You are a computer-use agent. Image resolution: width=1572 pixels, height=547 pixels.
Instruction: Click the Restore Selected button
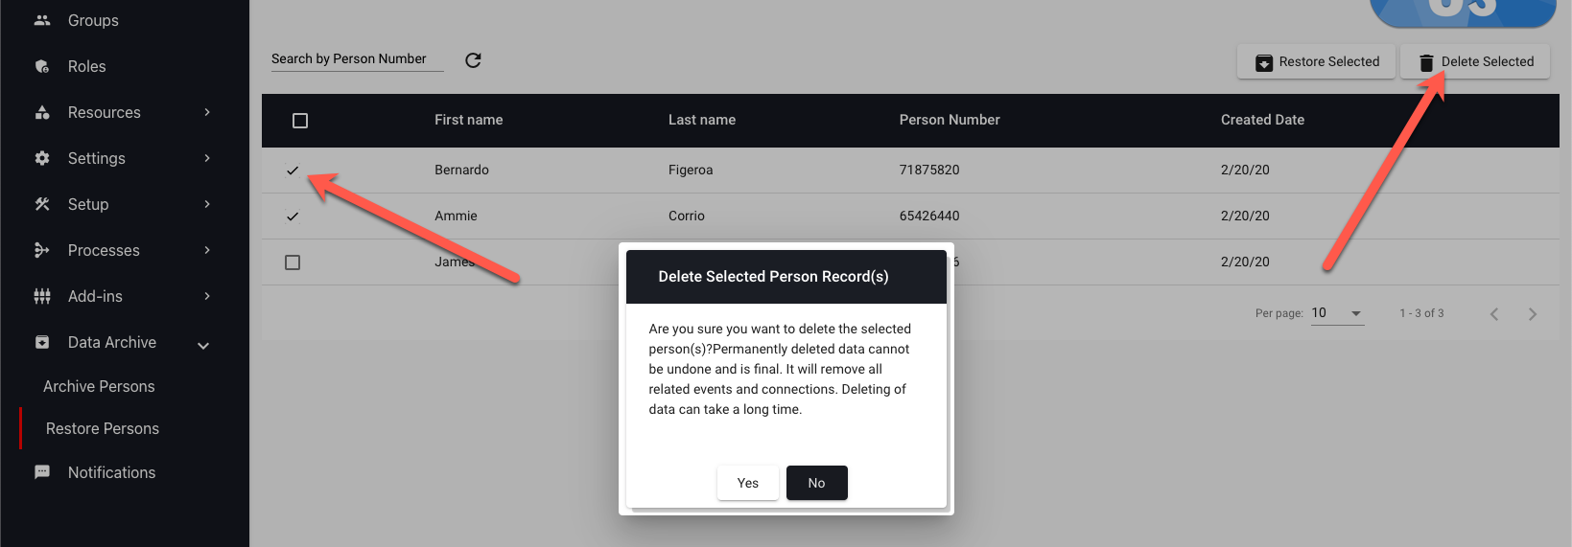point(1317,61)
